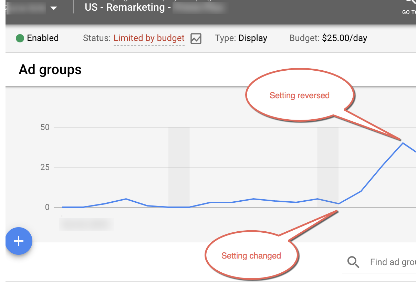
Task: Click the Enabled status label
Action: pyautogui.click(x=43, y=38)
